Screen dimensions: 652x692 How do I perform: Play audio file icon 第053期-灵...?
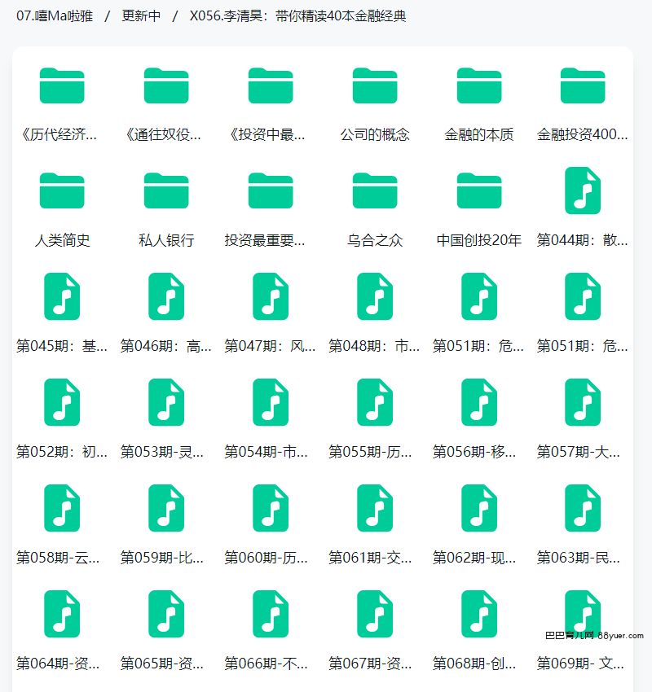[x=166, y=402]
